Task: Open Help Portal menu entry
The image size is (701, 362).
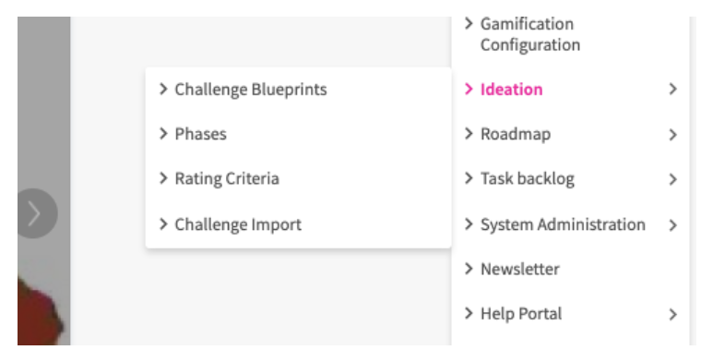Action: pyautogui.click(x=521, y=314)
